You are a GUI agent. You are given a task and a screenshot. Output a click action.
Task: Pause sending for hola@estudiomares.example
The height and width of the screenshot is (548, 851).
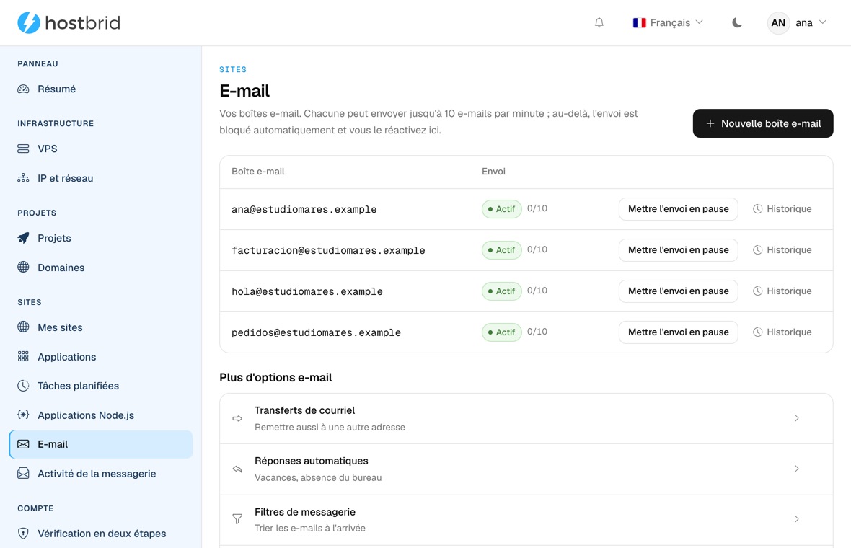[x=678, y=291]
